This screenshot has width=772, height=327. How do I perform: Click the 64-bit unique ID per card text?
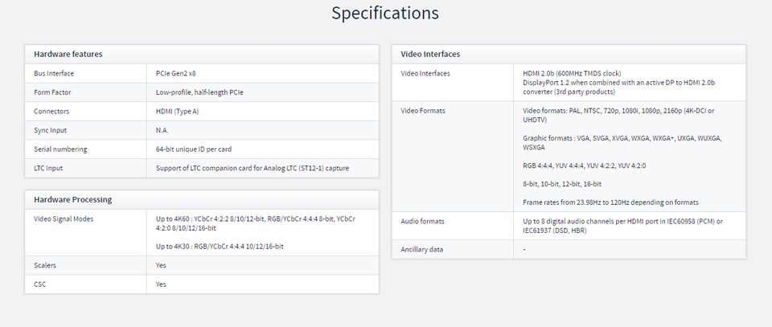tap(194, 149)
